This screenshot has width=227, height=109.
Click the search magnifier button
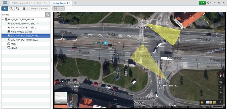pos(48,15)
